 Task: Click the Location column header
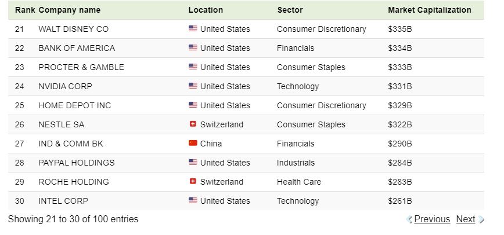pyautogui.click(x=206, y=10)
